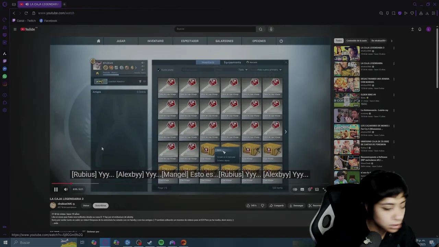Image resolution: width=439 pixels, height=247 pixels.
Task: Select the Contenido de la serie chip
Action: [x=356, y=41]
